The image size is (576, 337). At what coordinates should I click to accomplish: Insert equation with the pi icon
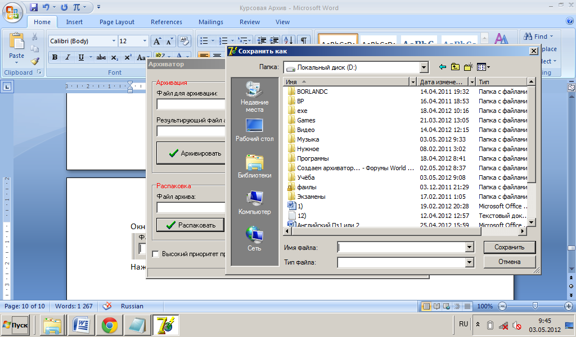tap(76, 7)
